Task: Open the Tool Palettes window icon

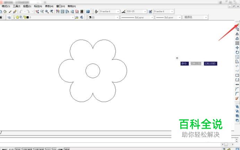Action: click(x=67, y=11)
